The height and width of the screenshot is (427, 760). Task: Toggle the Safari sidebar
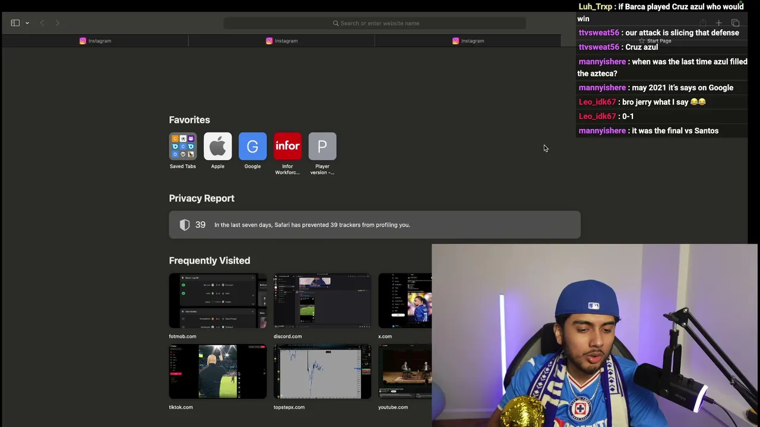15,23
